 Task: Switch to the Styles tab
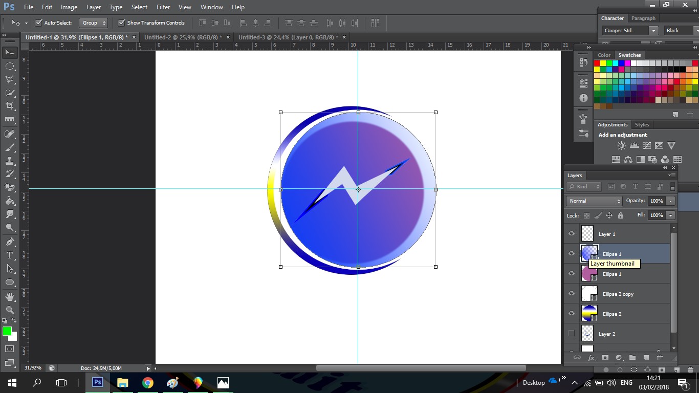pyautogui.click(x=642, y=124)
